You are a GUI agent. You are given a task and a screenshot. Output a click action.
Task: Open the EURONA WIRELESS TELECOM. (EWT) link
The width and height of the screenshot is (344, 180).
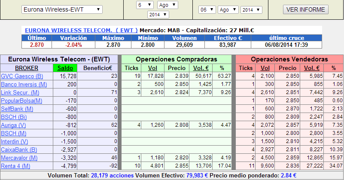click(81, 31)
